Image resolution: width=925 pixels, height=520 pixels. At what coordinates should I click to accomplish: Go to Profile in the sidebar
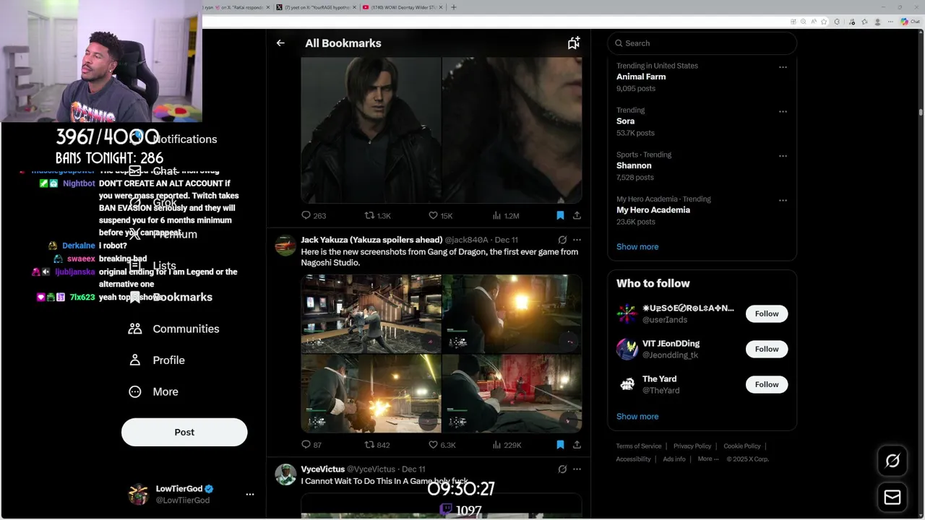coord(156,360)
